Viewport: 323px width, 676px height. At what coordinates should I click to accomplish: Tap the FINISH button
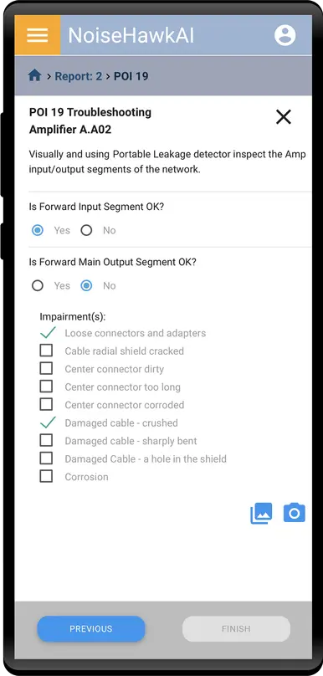click(x=236, y=628)
